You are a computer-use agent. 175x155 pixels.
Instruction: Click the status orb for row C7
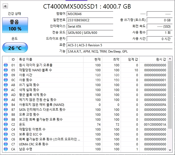tap(6, 144)
